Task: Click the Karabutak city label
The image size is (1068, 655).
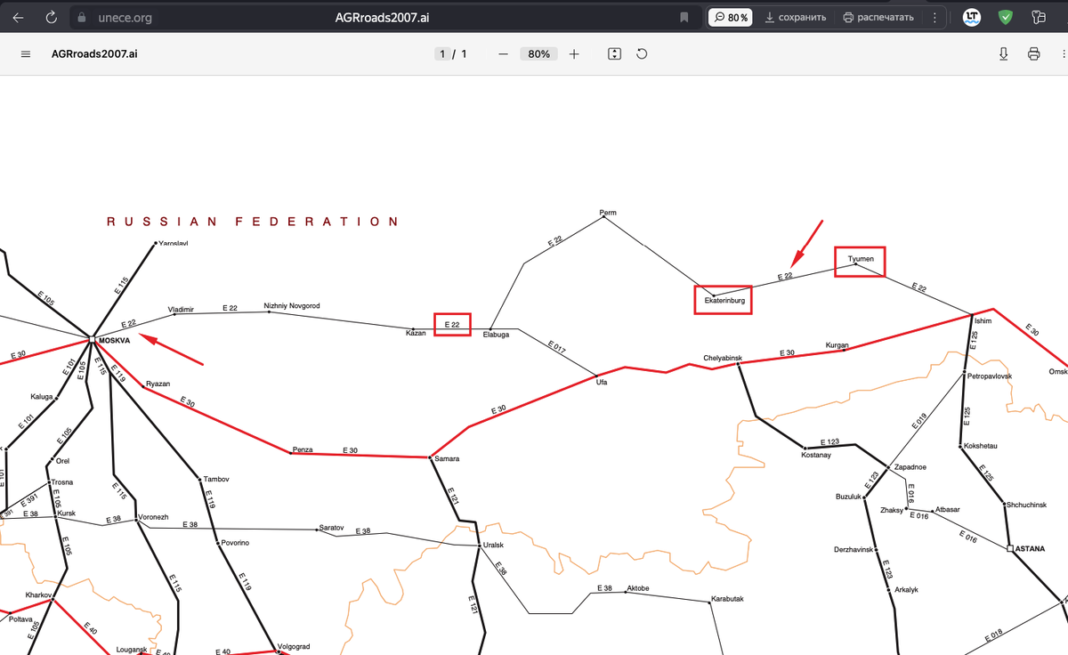Action: point(727,599)
